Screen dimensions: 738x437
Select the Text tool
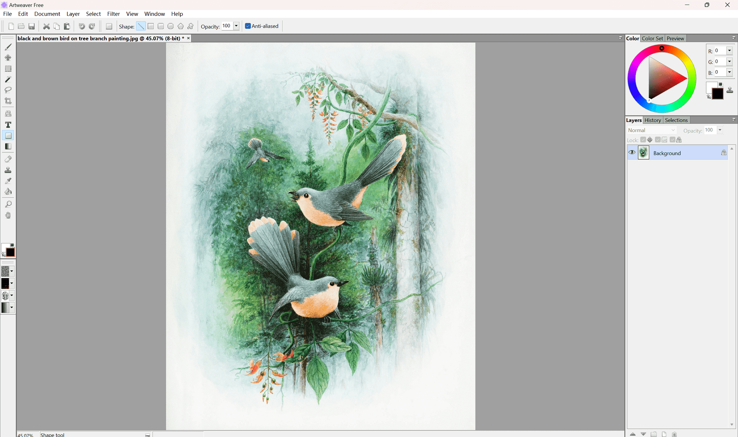click(x=8, y=125)
